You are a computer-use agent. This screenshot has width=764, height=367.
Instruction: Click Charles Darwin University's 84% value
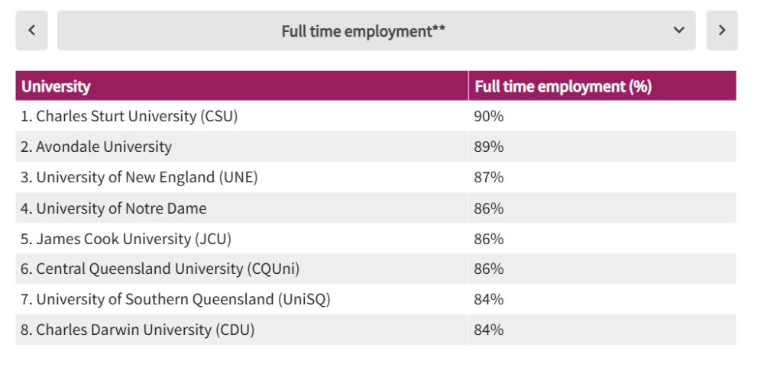pyautogui.click(x=489, y=330)
